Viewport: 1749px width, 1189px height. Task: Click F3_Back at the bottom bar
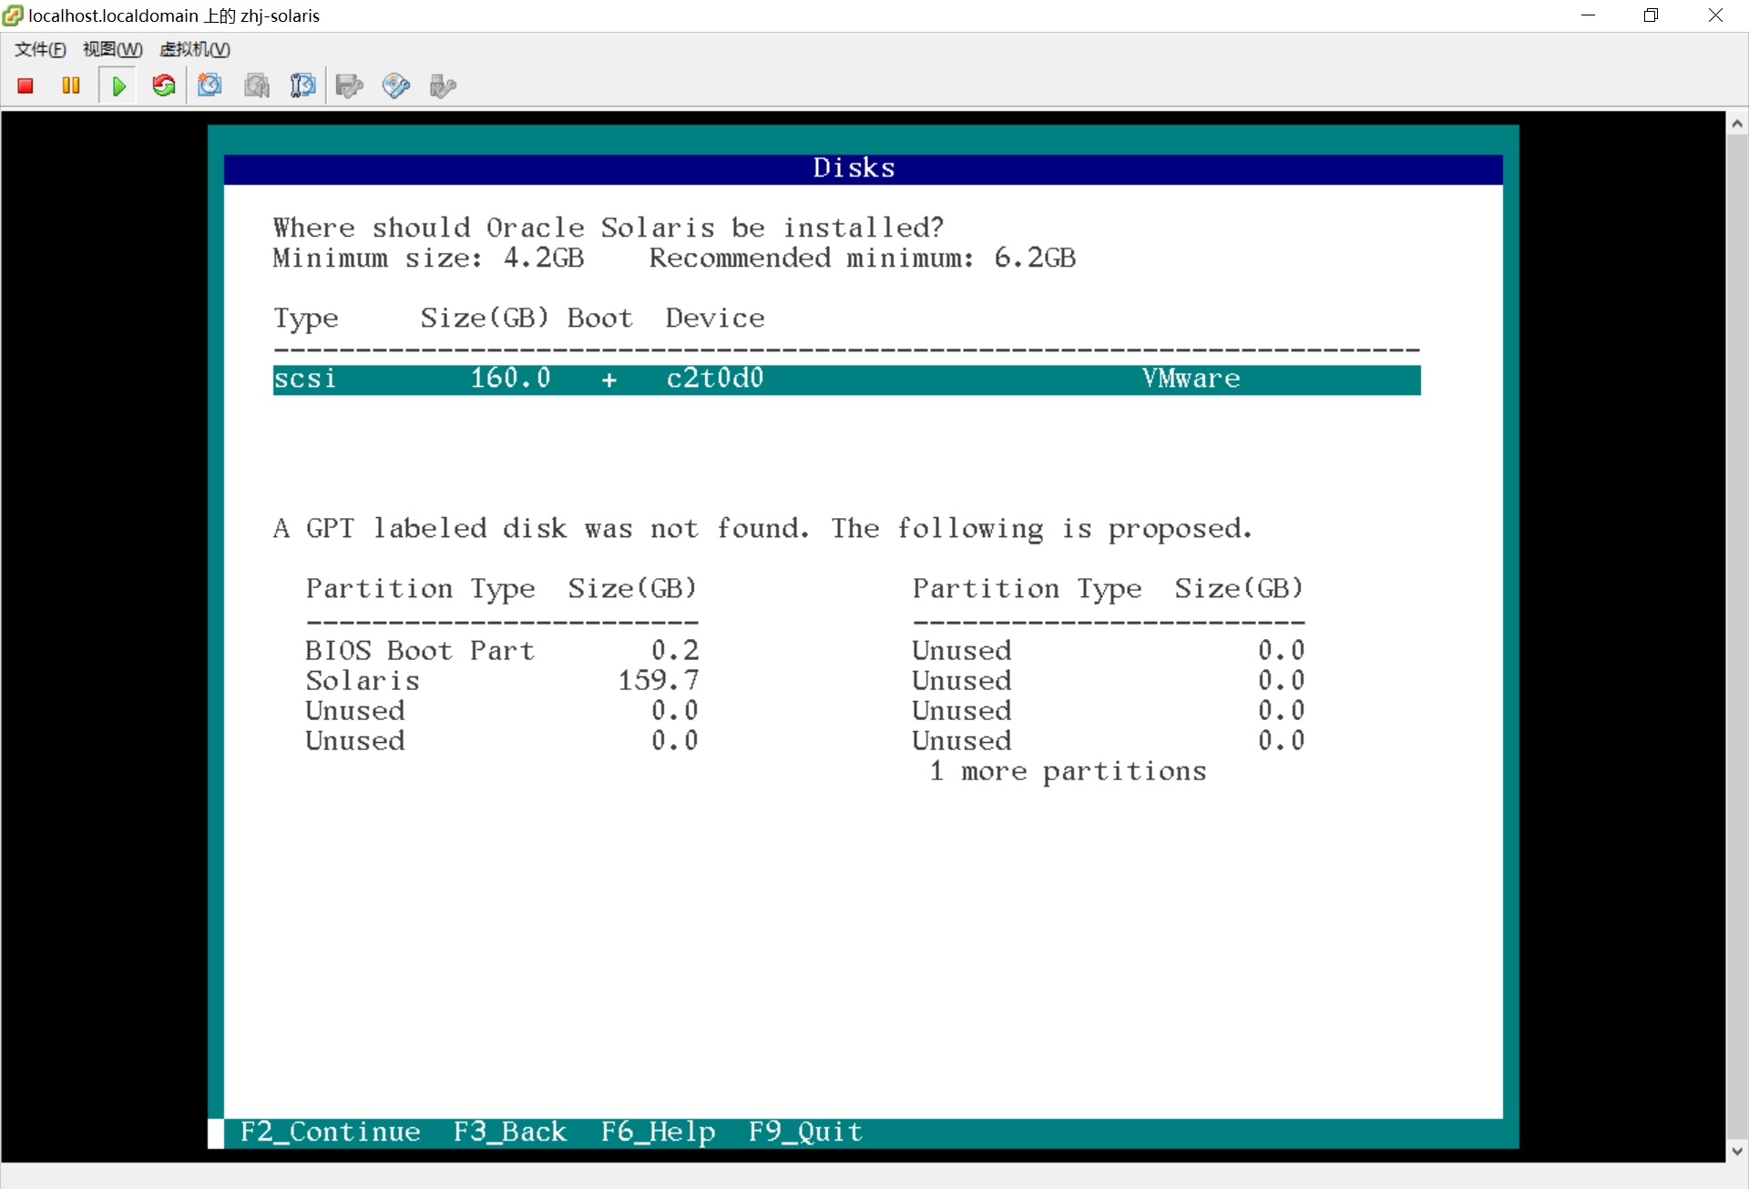[509, 1132]
